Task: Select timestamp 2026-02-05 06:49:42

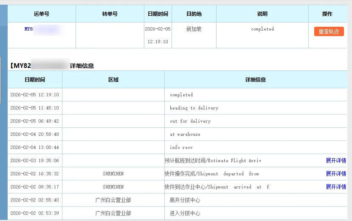Action: click(x=34, y=121)
